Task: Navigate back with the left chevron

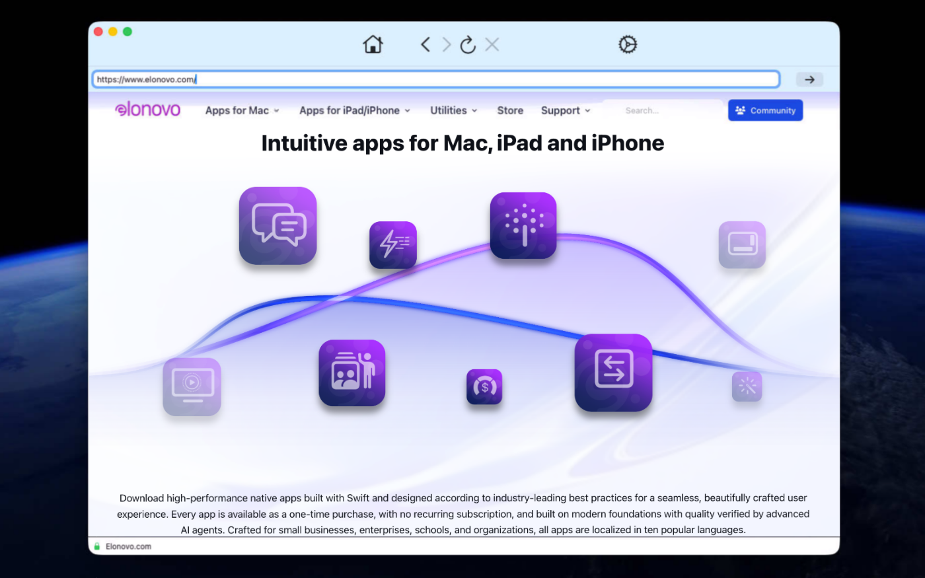Action: pyautogui.click(x=425, y=44)
